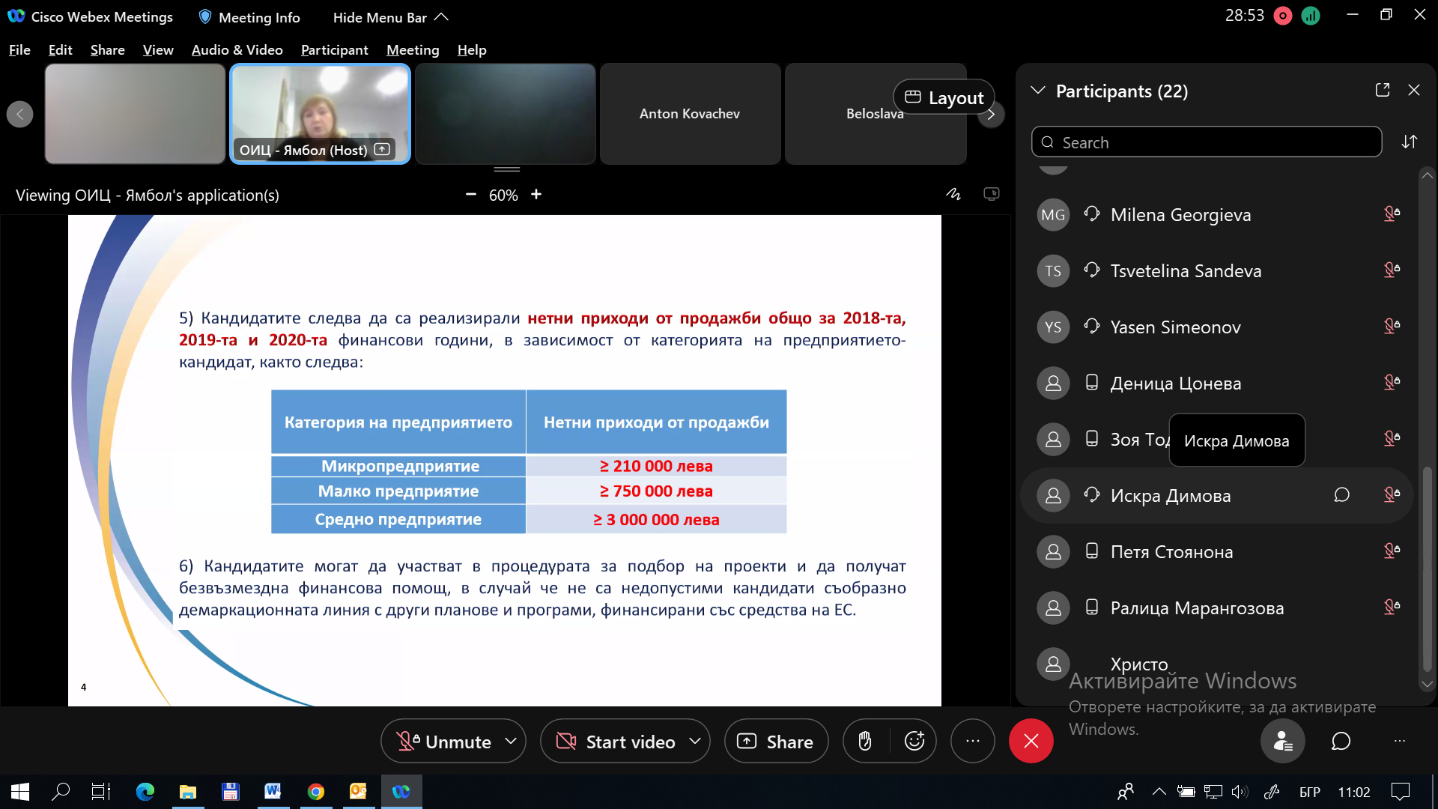Image resolution: width=1438 pixels, height=809 pixels.
Task: Click Meeting Info shield button
Action: coord(249,16)
